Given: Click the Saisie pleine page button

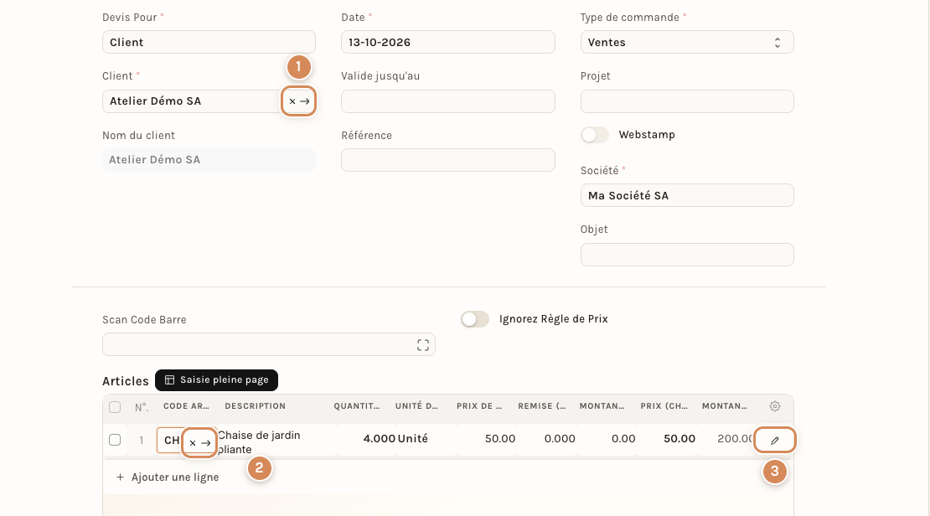Looking at the screenshot, I should pyautogui.click(x=216, y=380).
